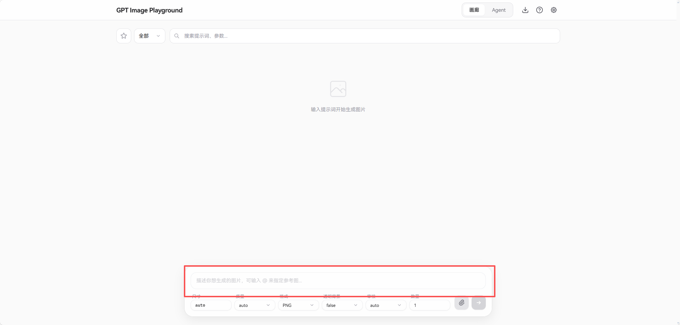This screenshot has width=680, height=325.
Task: Open the help question-mark icon
Action: [540, 10]
